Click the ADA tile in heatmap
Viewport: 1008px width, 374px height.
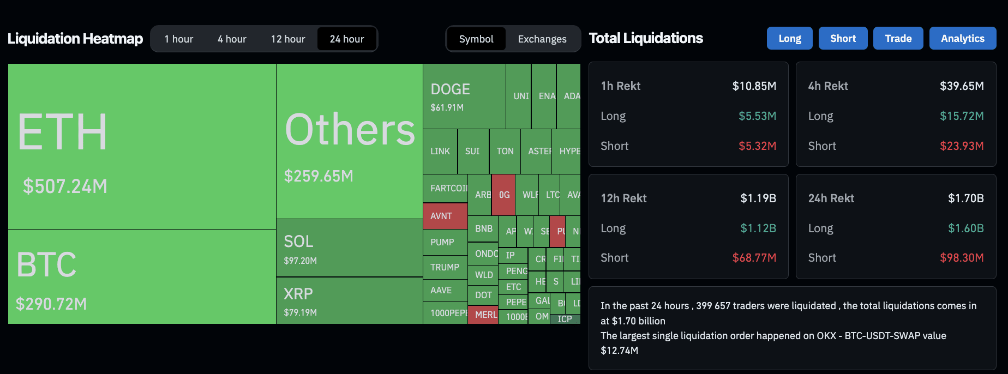pyautogui.click(x=569, y=96)
